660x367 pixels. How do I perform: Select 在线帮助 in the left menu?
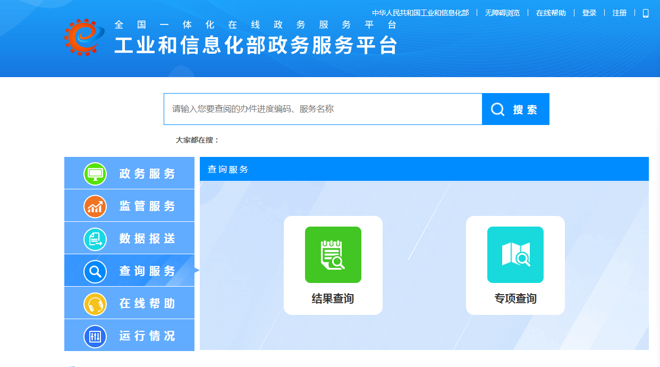129,303
